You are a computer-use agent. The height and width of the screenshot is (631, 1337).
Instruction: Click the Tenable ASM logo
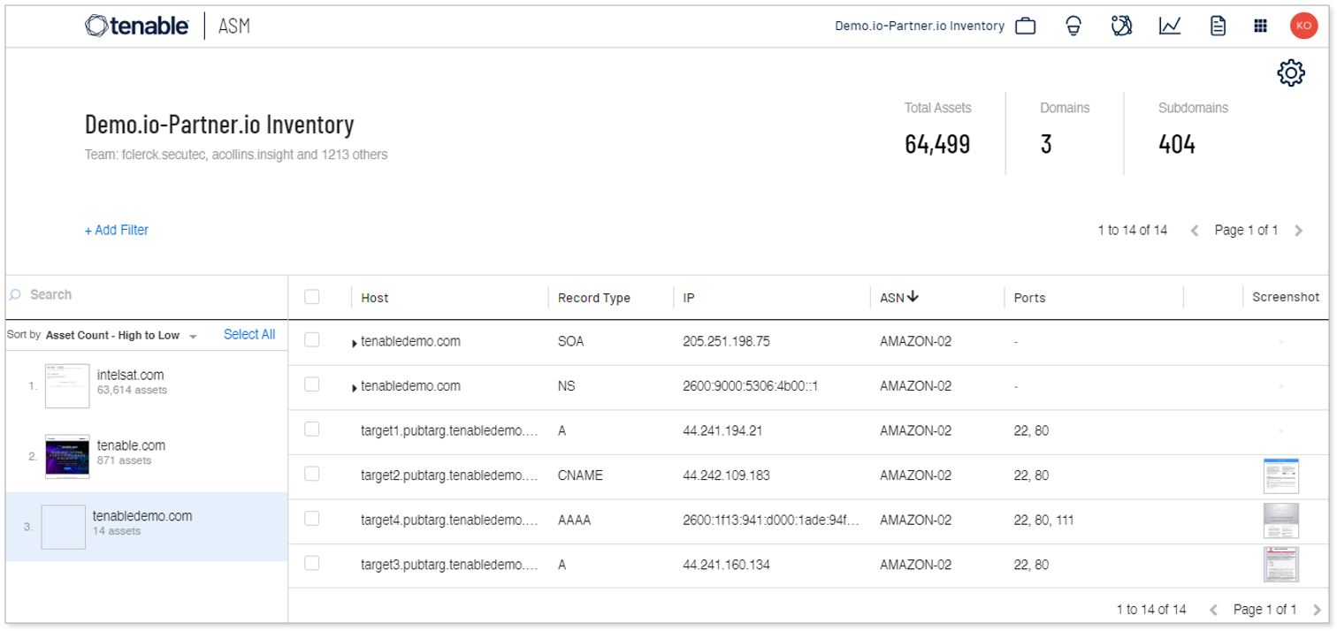pos(167,26)
